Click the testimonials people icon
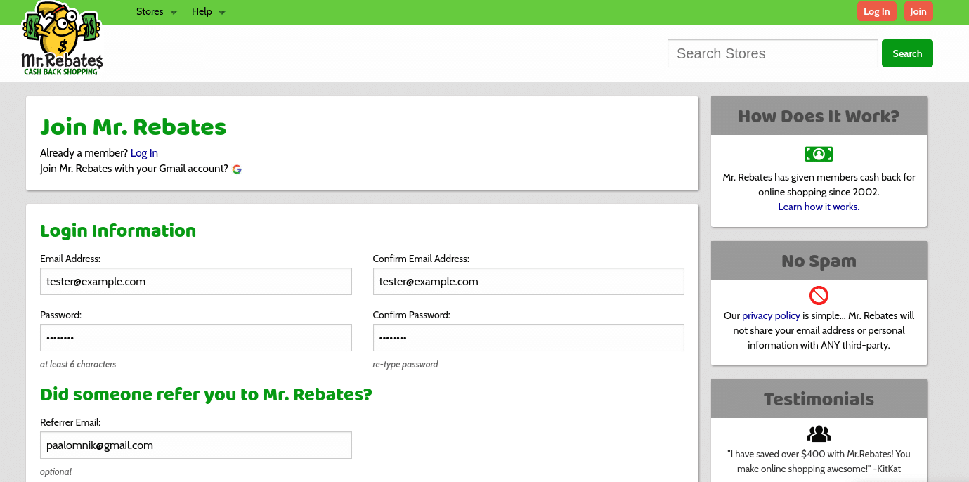The width and height of the screenshot is (969, 482). 819,433
